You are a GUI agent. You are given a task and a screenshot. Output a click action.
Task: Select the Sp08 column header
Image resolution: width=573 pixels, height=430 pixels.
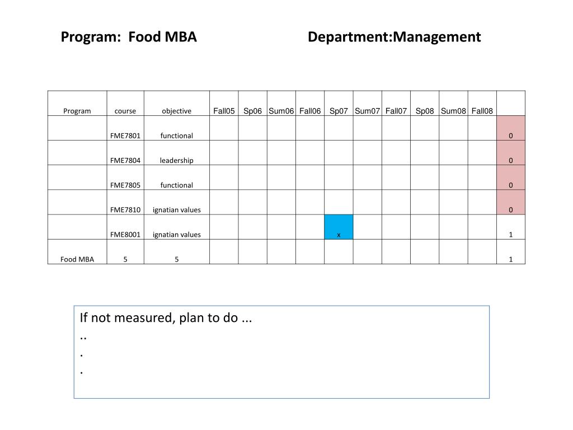tap(425, 104)
